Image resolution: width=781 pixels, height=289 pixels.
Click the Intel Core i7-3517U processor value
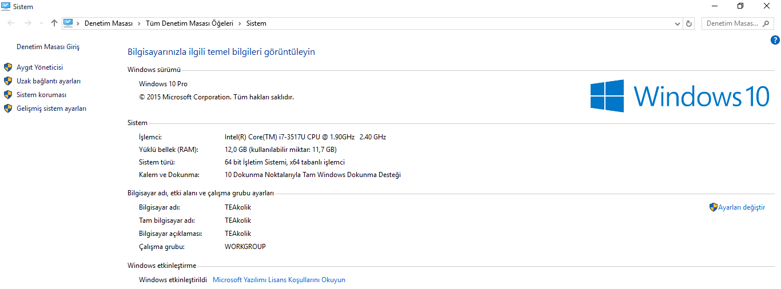(x=305, y=137)
